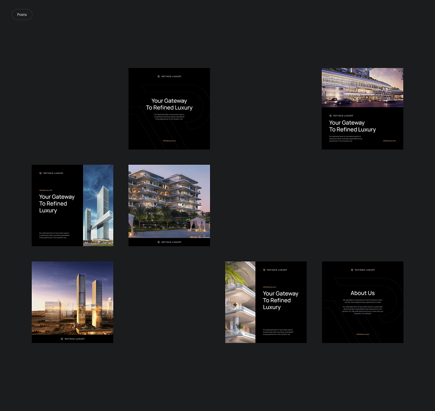This screenshot has width=435, height=411.
Task: Open the refinedluxury.com link on the first post
Action: (169, 141)
